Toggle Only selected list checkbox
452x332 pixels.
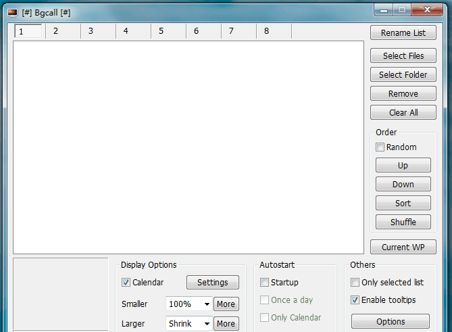click(355, 283)
